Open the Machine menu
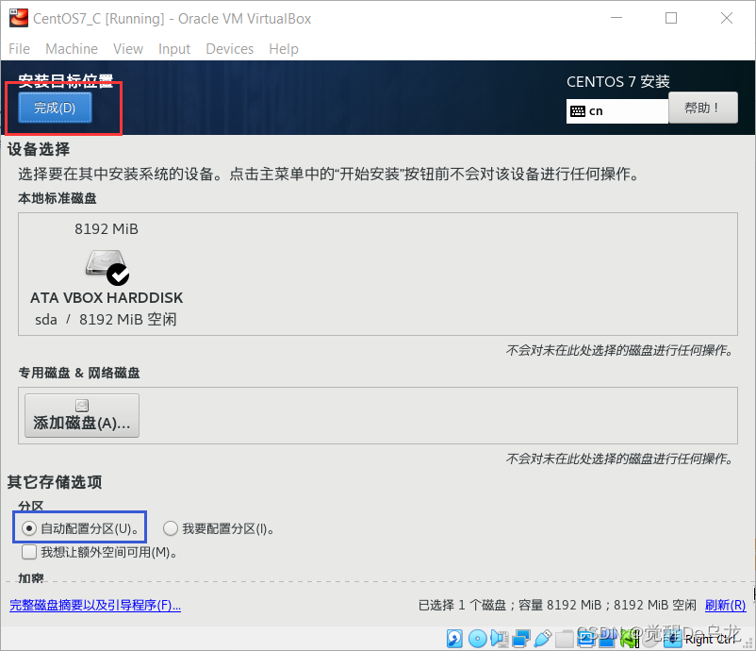Screen dimensions: 756x651 (72, 49)
